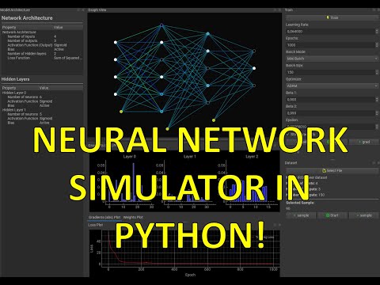
Task: Switch to the Weights Plot tab
Action: (x=133, y=218)
